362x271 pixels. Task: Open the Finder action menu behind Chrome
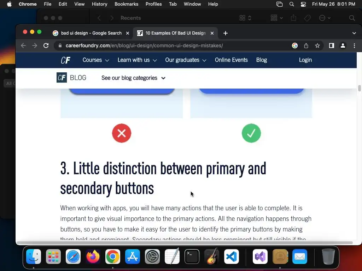click(x=325, y=18)
